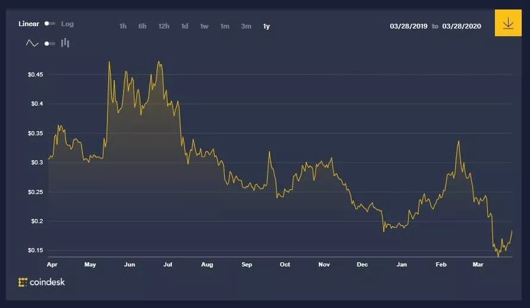Click the yellow download chart button
The image size is (530, 308).
[x=507, y=24]
